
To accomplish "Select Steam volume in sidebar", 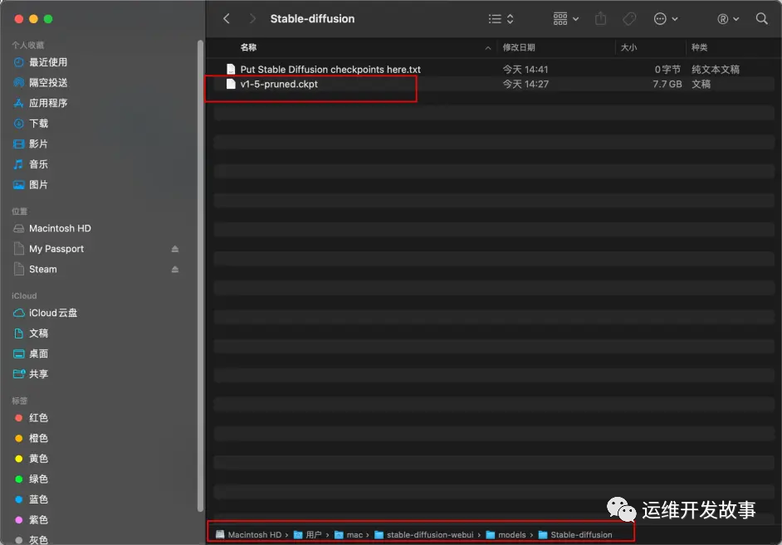I will click(43, 269).
